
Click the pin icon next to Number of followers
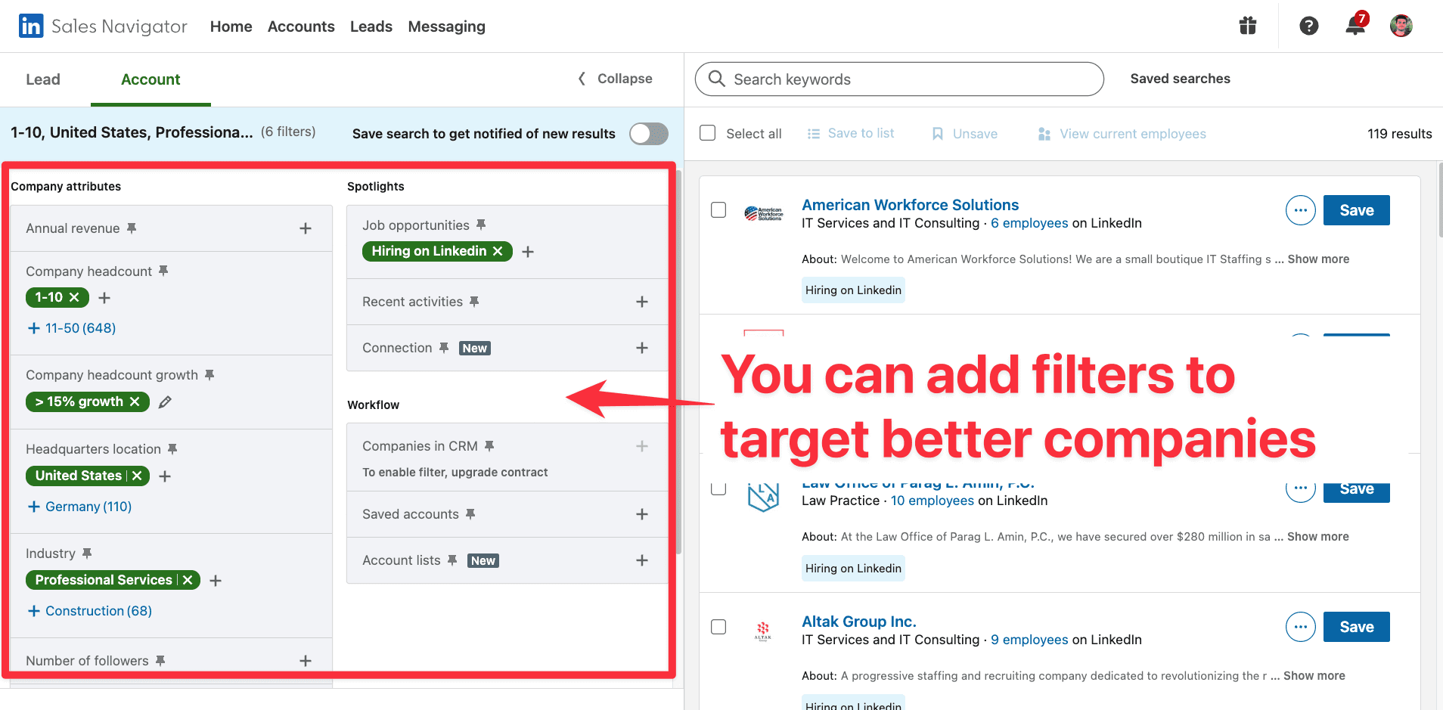point(160,660)
